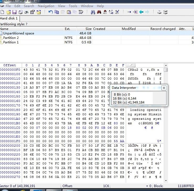Sort by Record changed column header

164,29
